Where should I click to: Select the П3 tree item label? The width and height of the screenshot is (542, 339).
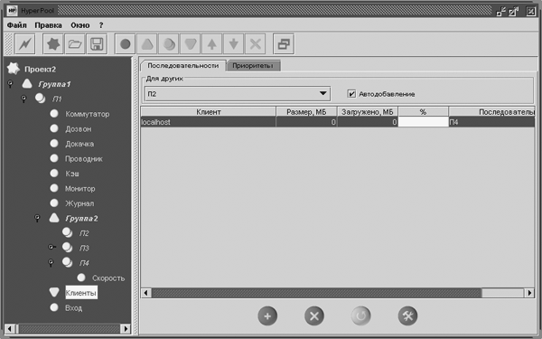(x=84, y=248)
